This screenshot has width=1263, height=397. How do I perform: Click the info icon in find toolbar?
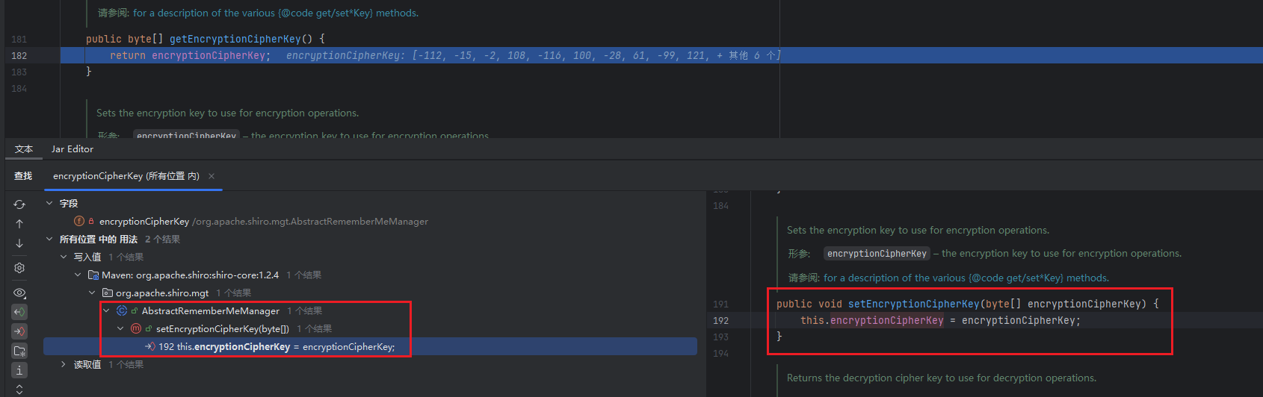[19, 370]
